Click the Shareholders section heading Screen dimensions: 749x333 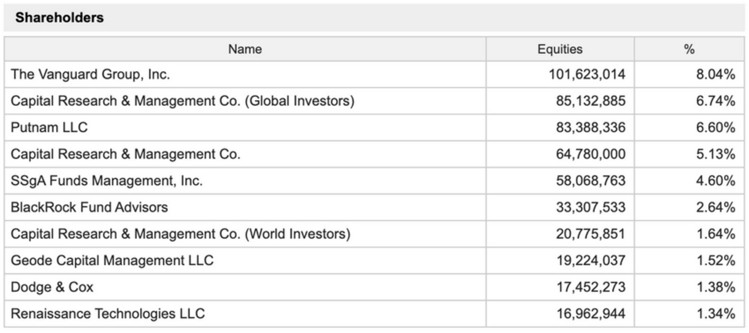60,18
